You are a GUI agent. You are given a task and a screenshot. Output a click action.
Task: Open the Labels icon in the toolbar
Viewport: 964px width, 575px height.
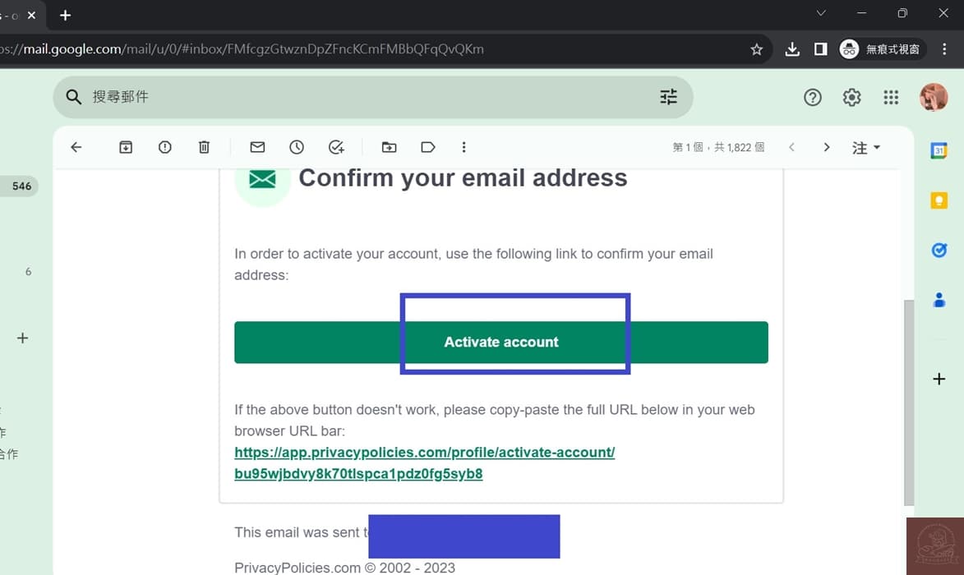427,147
